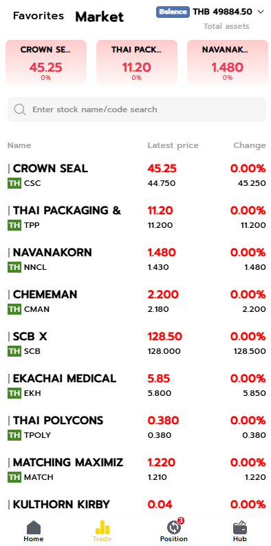Select the yellow Trade bar-chart icon
271x546 pixels.
(102, 527)
